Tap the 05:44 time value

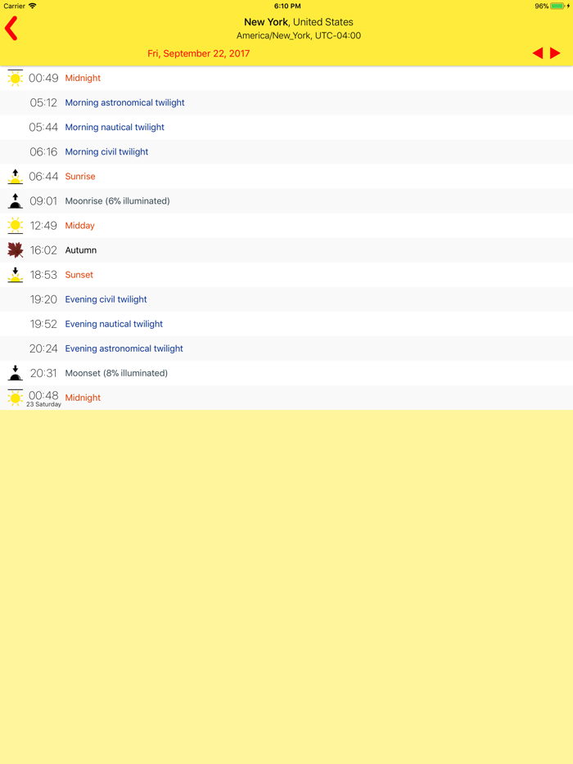click(43, 127)
